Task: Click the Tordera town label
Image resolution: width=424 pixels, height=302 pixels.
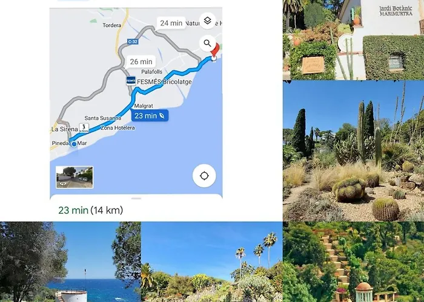Action: [112, 25]
